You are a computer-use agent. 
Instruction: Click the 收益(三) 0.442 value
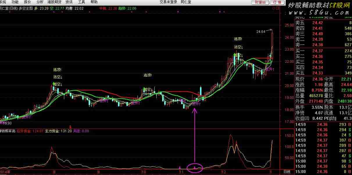pos(317,118)
